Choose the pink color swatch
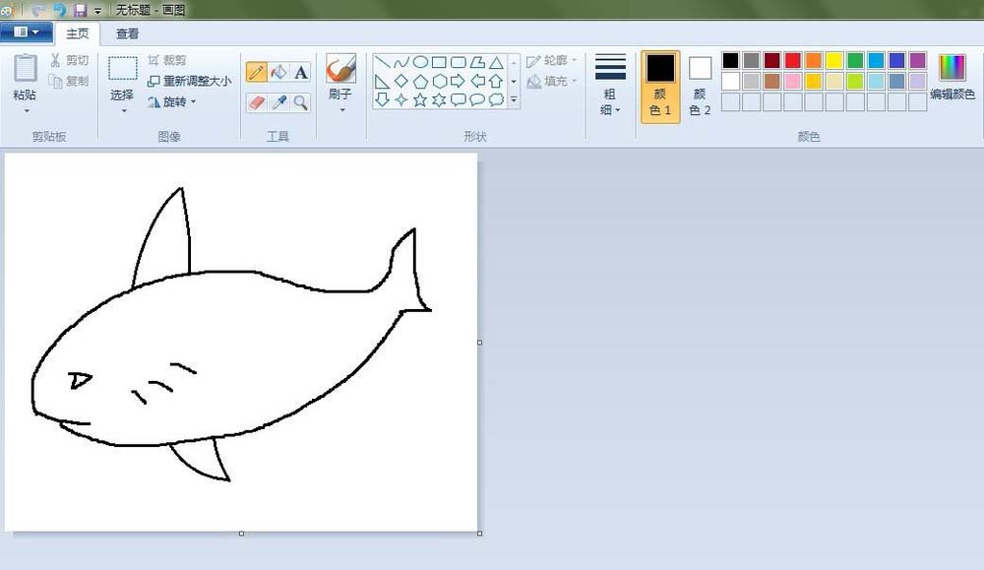This screenshot has width=984, height=570. pos(792,81)
